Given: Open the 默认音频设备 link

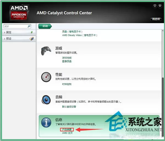Looking at the screenshot, I should 69,107.
